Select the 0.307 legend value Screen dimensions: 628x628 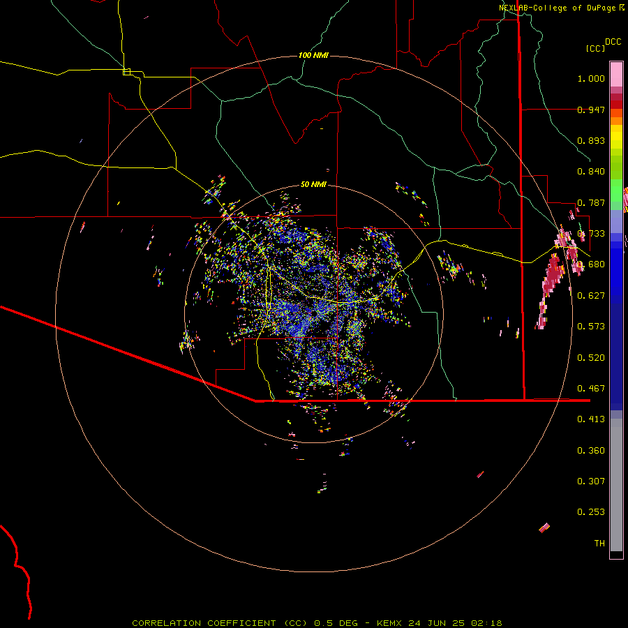click(591, 481)
